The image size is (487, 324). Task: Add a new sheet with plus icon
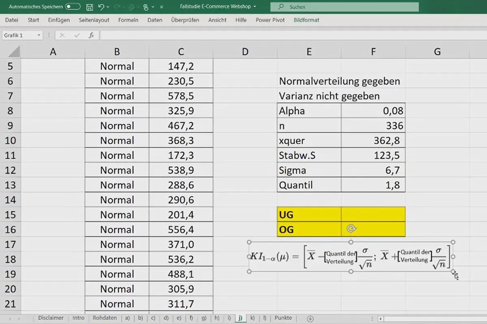click(x=310, y=319)
